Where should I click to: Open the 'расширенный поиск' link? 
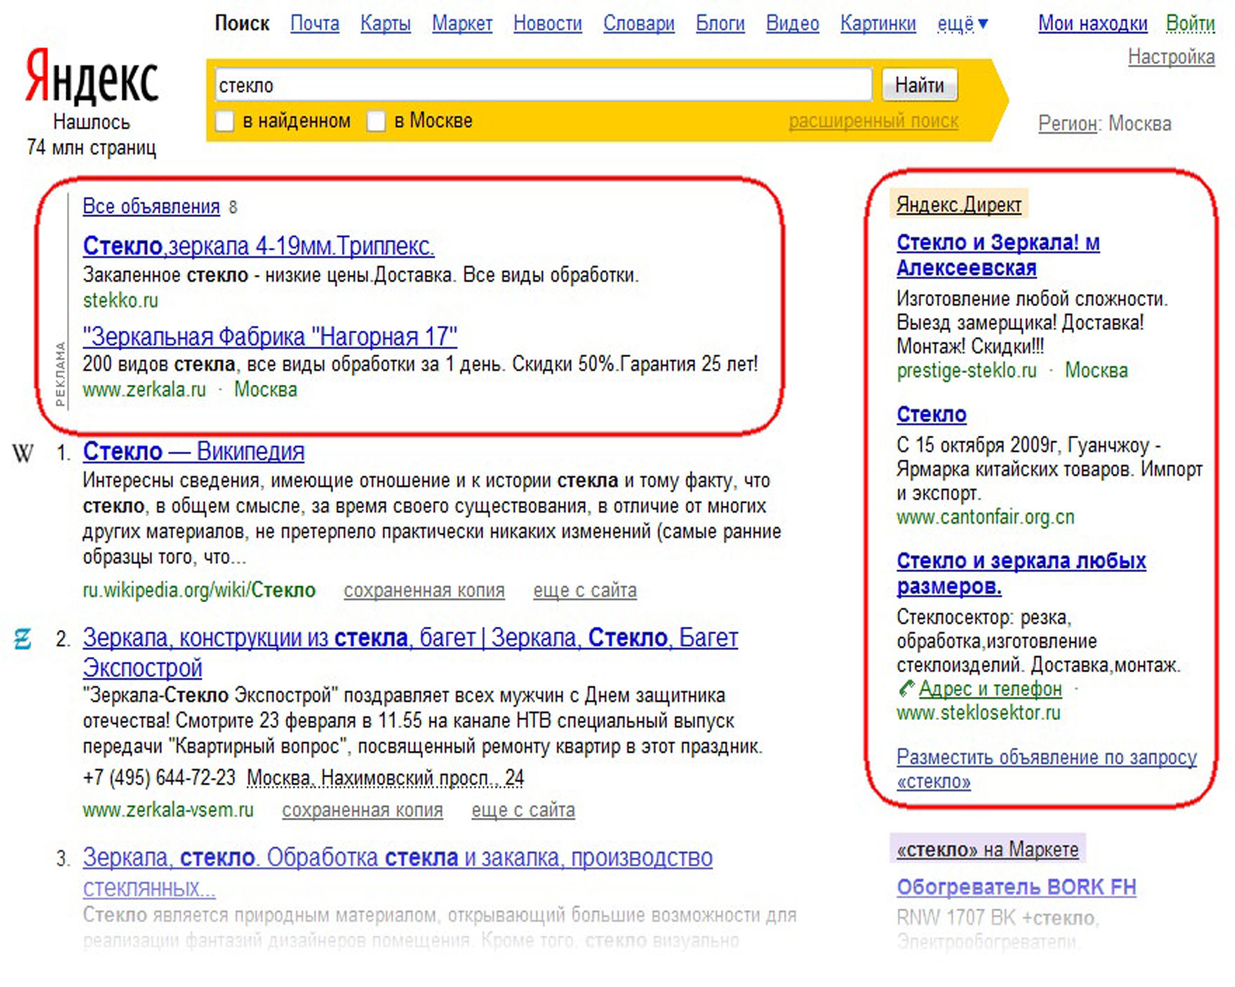[x=873, y=121]
